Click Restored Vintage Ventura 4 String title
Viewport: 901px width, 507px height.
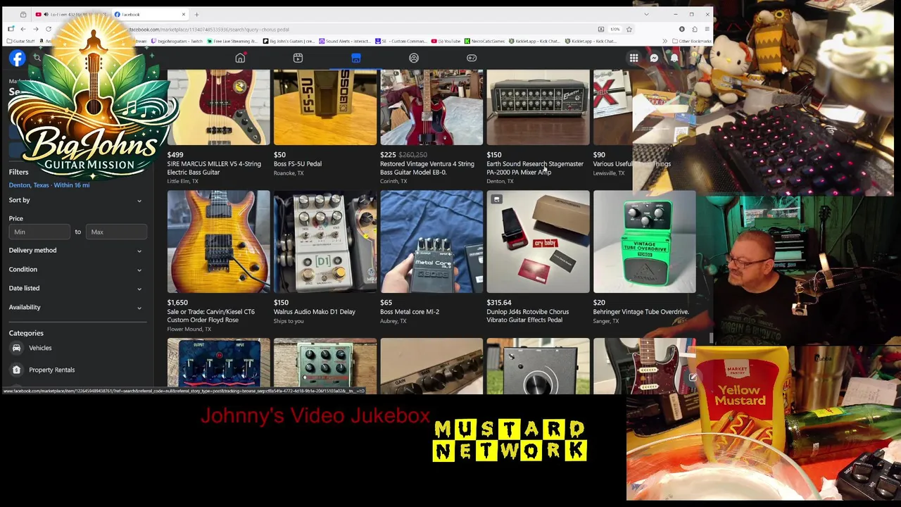click(x=427, y=168)
